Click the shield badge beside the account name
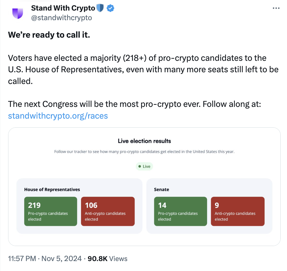This screenshot has height=271, width=287. (x=100, y=8)
